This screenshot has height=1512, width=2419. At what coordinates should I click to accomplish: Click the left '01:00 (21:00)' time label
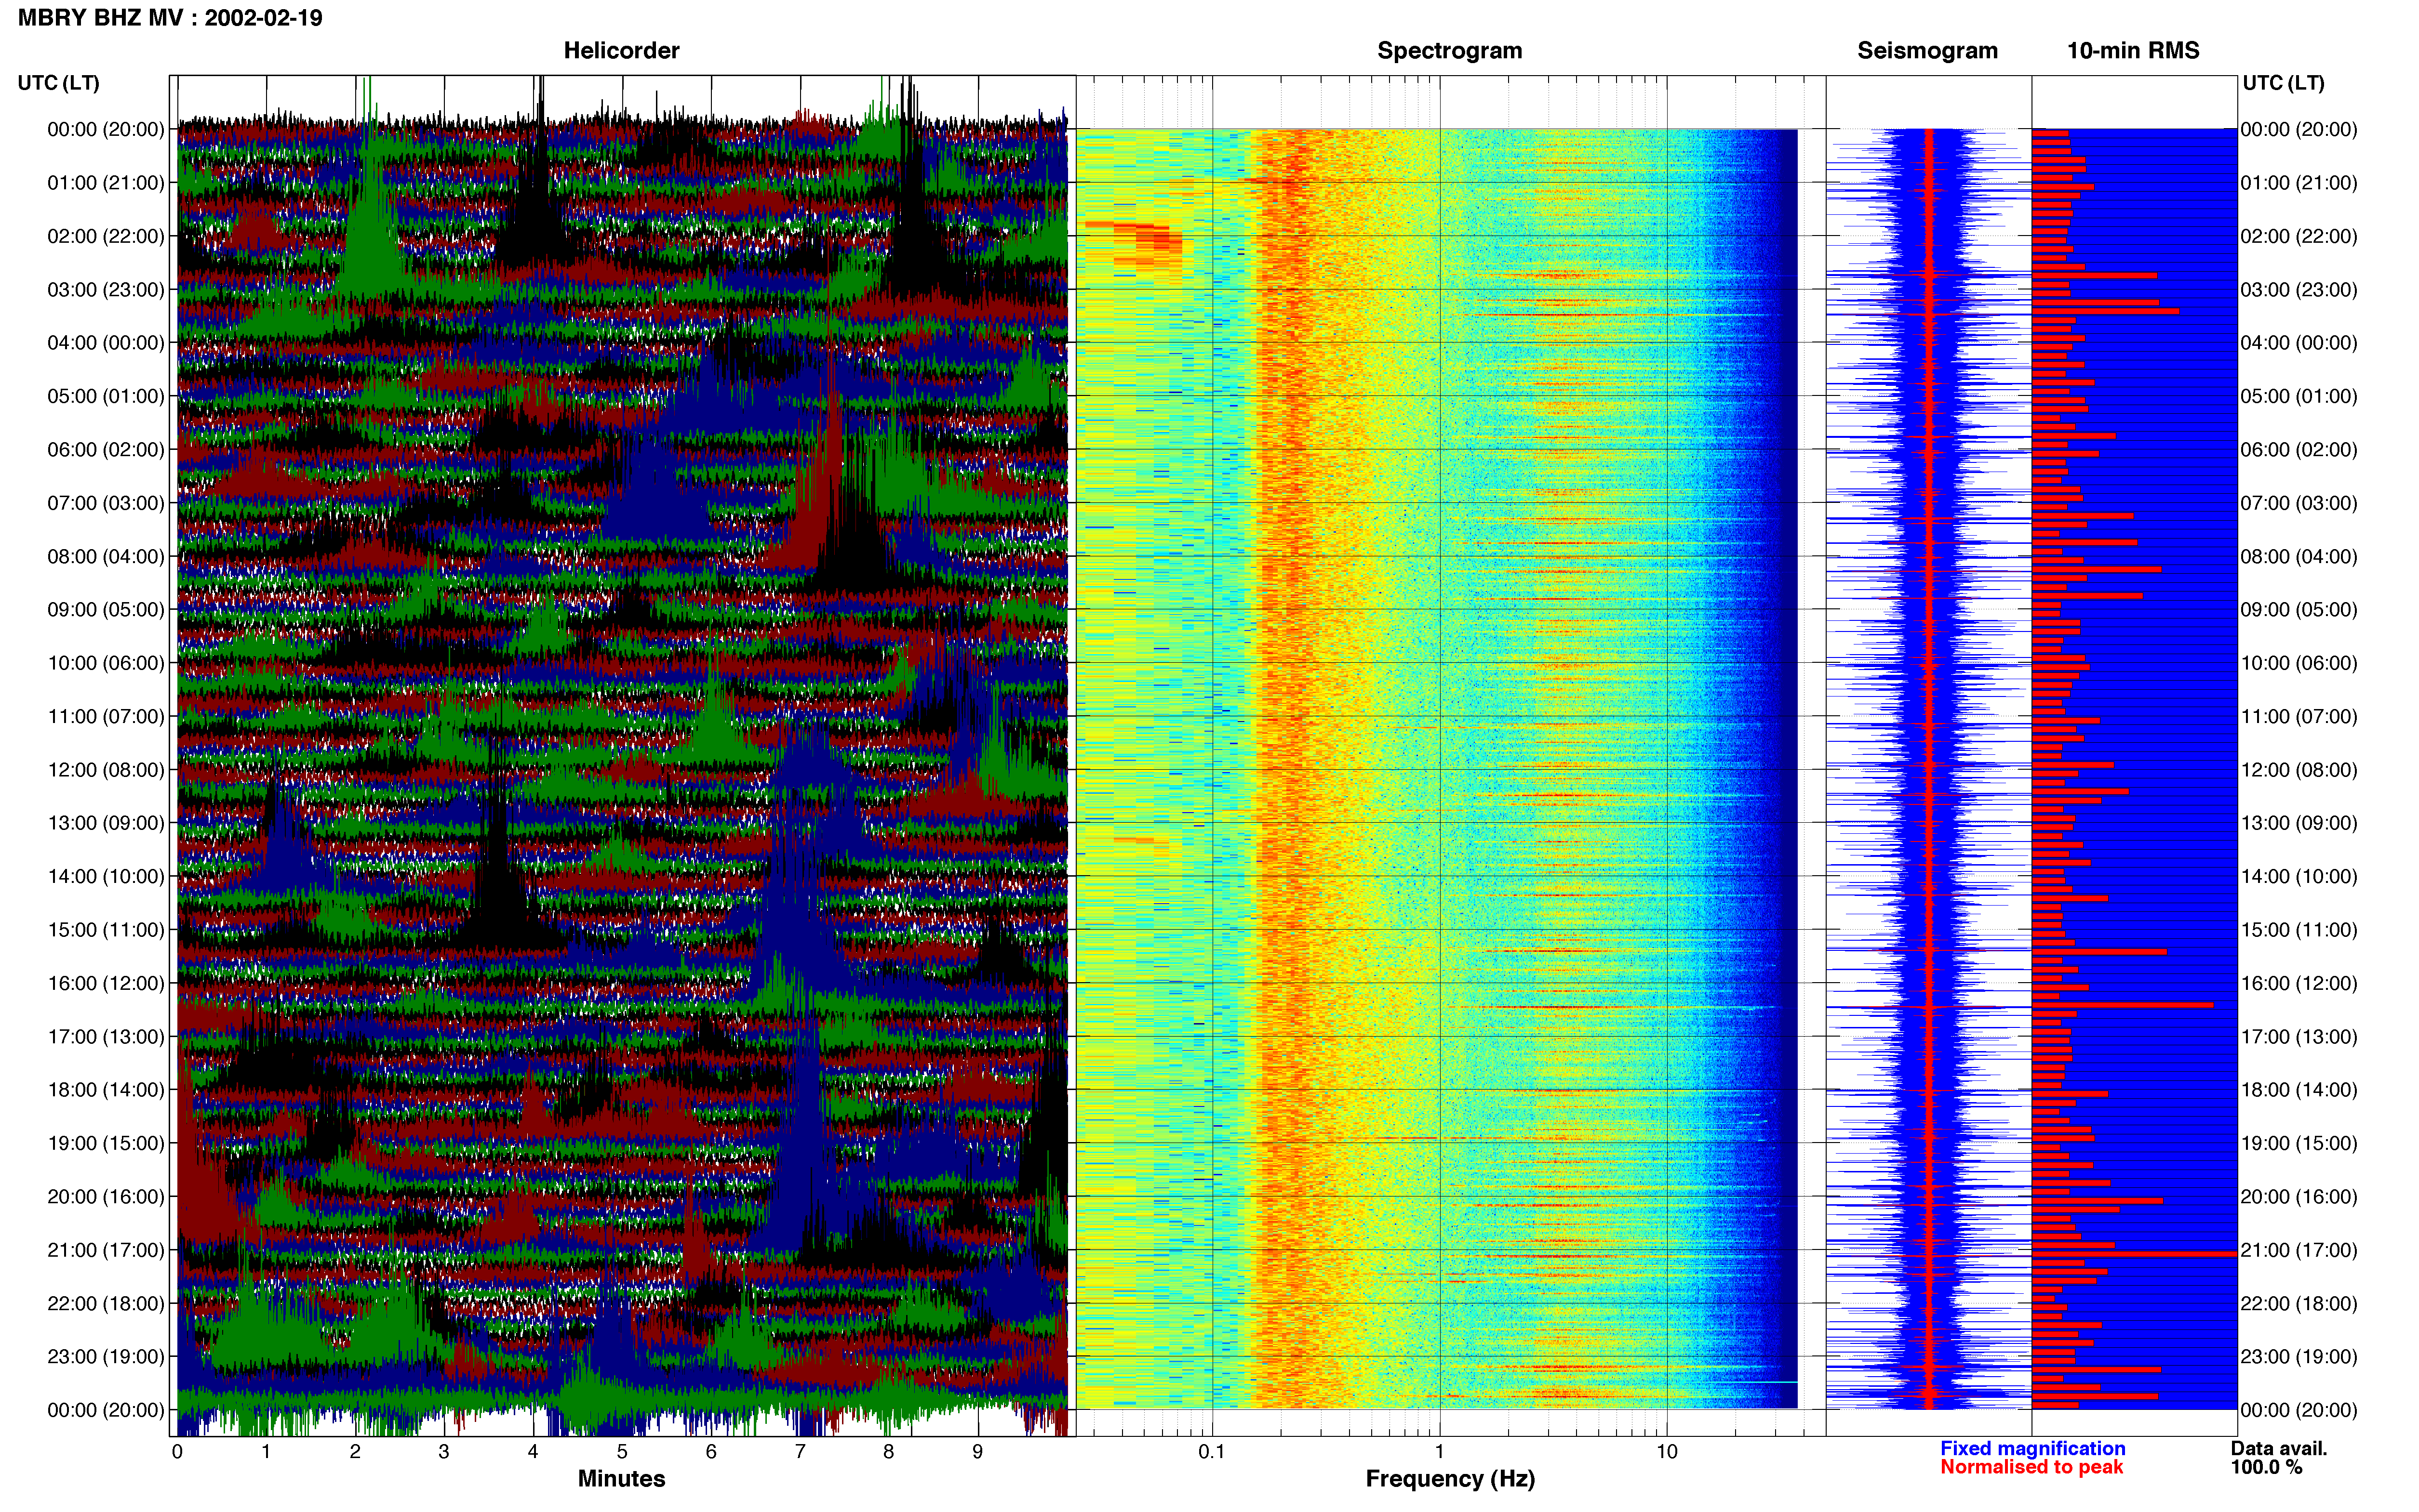pyautogui.click(x=106, y=183)
